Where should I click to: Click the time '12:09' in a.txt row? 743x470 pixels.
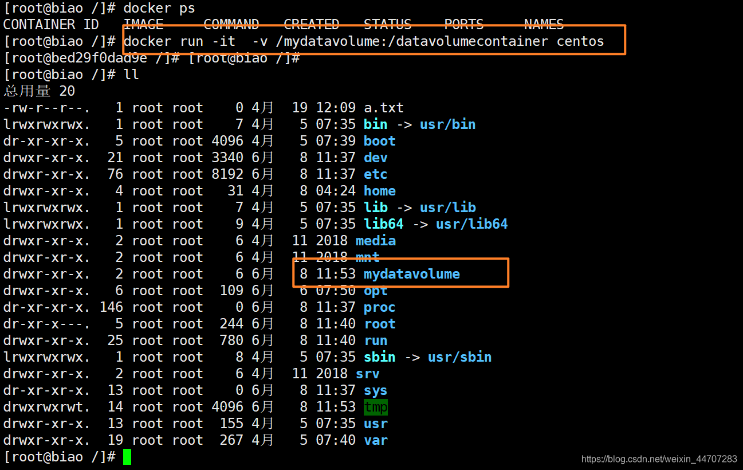(336, 108)
